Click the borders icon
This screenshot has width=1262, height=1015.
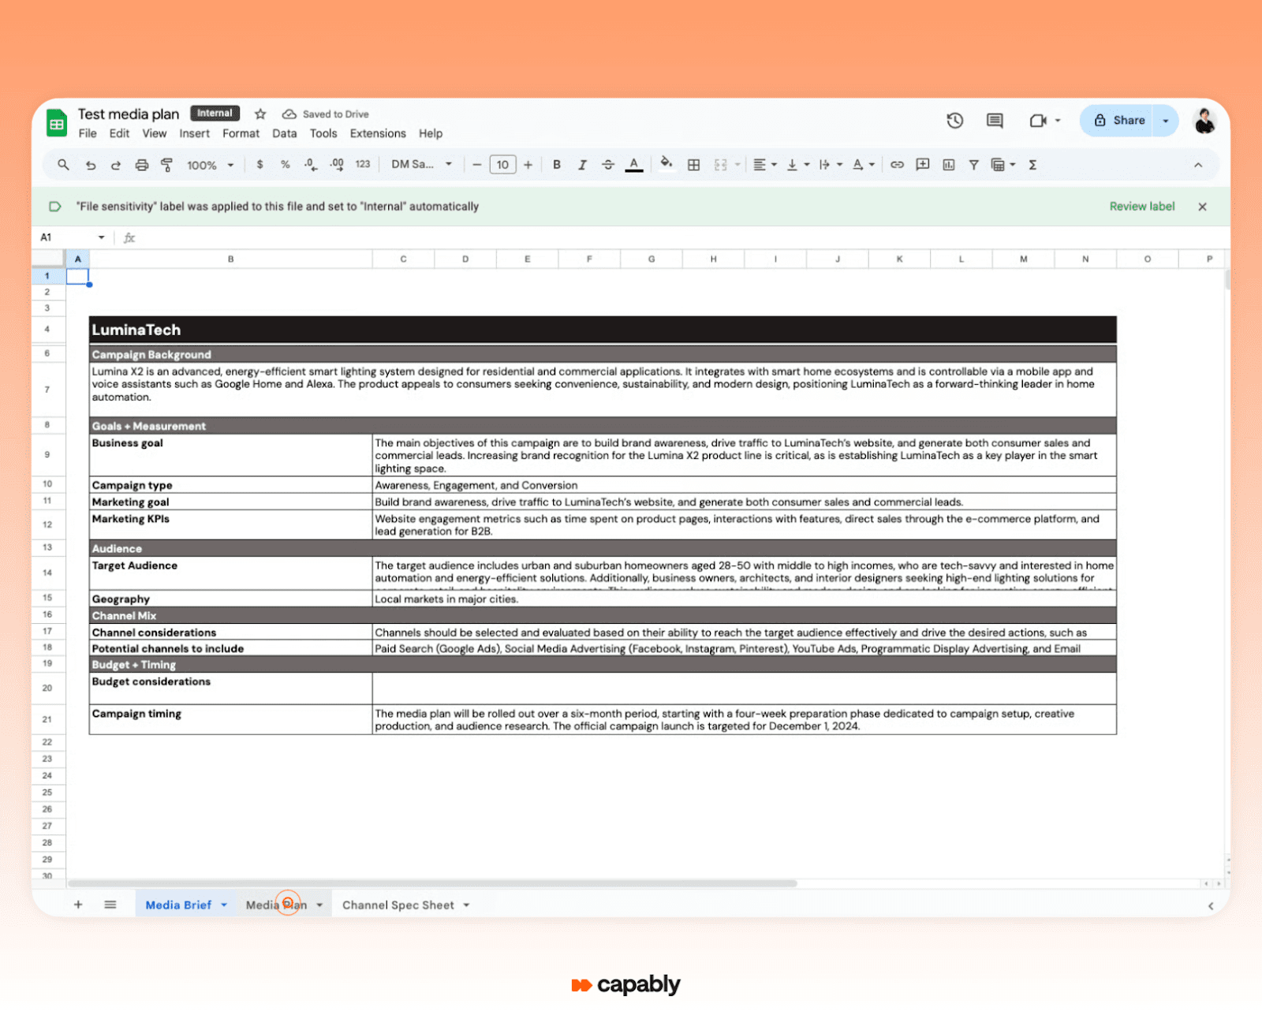[694, 165]
